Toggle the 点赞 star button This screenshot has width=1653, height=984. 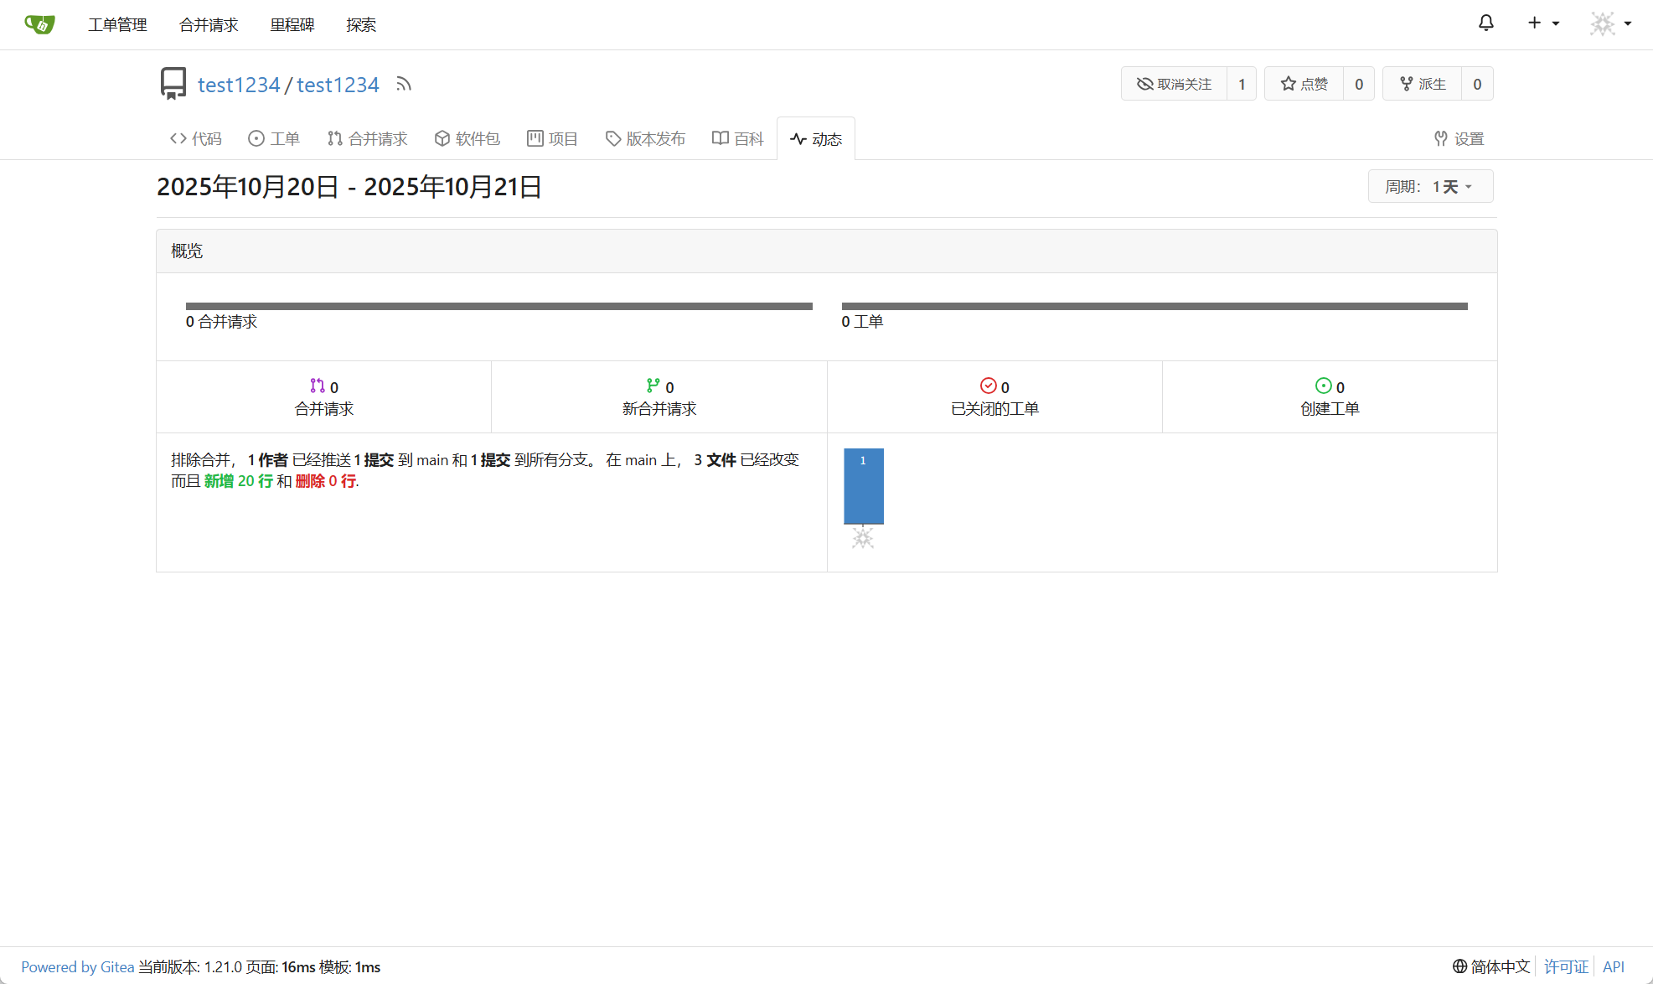(1304, 84)
